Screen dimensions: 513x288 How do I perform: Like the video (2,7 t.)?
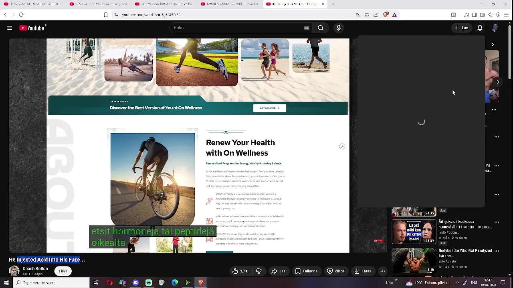(240, 271)
